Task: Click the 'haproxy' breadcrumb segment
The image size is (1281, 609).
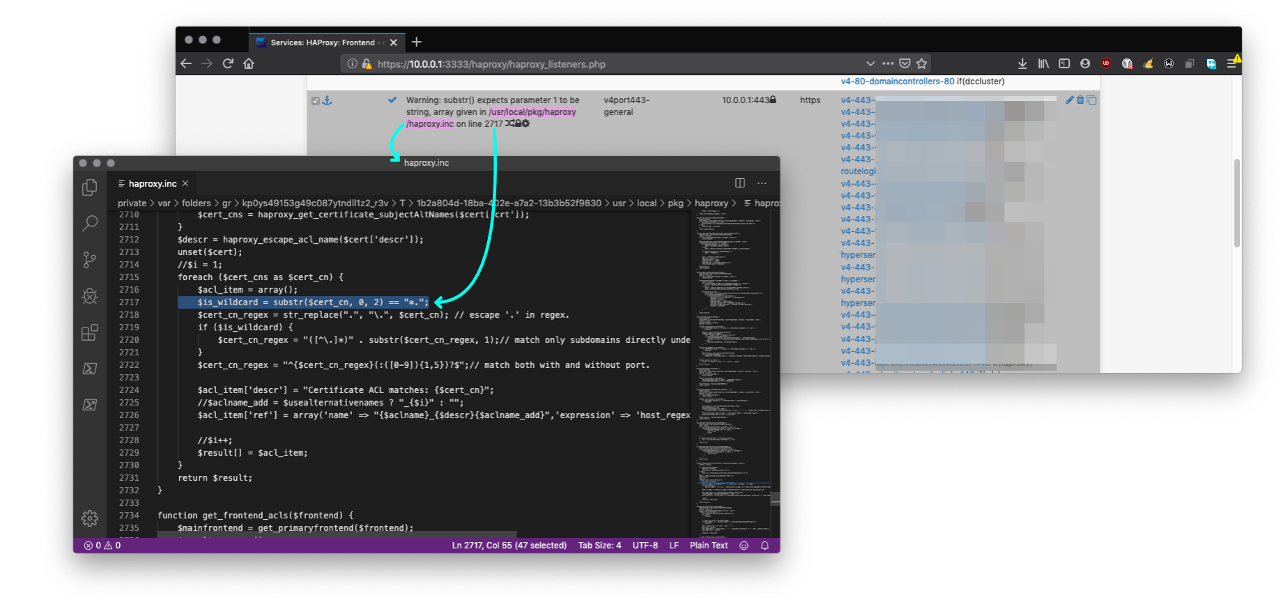Action: [x=711, y=203]
